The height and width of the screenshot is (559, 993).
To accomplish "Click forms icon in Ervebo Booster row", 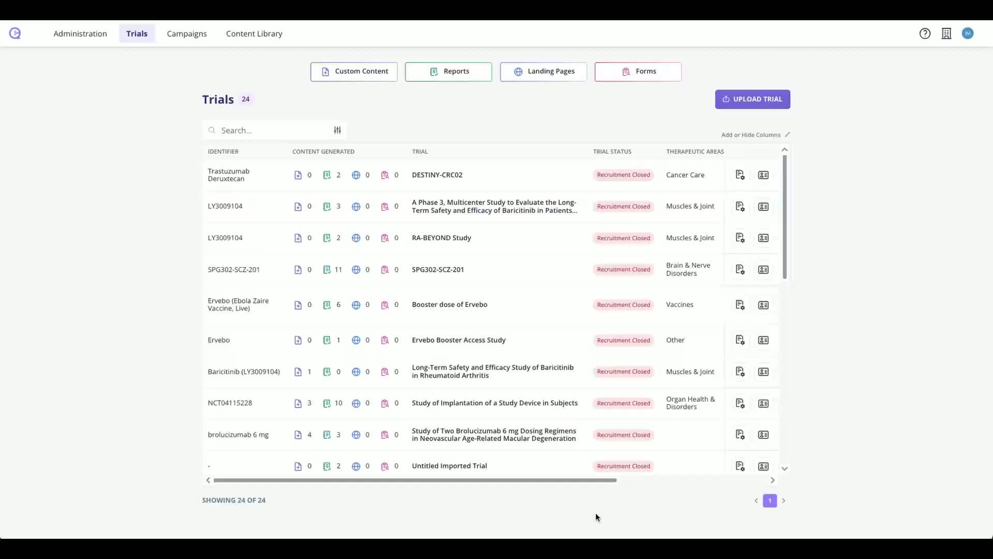I will (x=385, y=340).
